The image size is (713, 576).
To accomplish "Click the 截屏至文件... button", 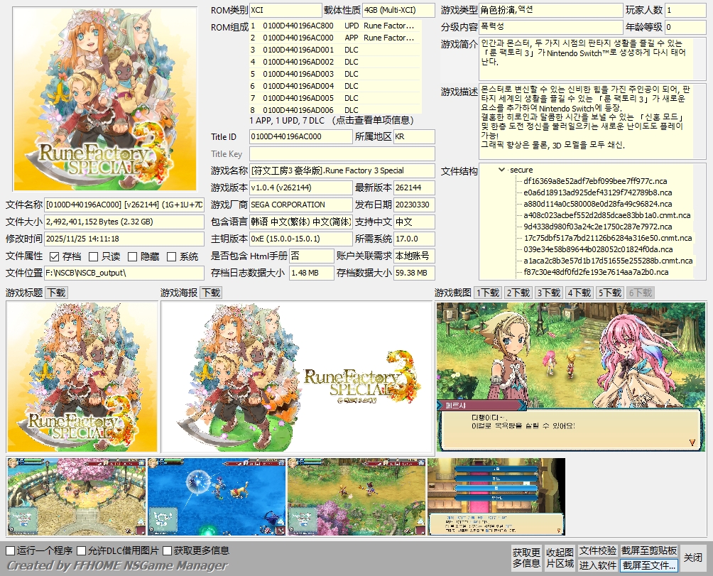I will (649, 565).
